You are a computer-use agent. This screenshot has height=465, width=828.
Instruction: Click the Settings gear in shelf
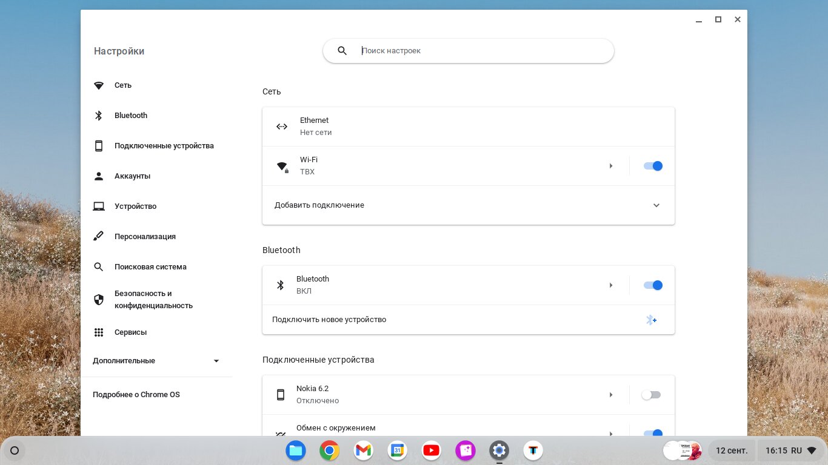(x=499, y=450)
